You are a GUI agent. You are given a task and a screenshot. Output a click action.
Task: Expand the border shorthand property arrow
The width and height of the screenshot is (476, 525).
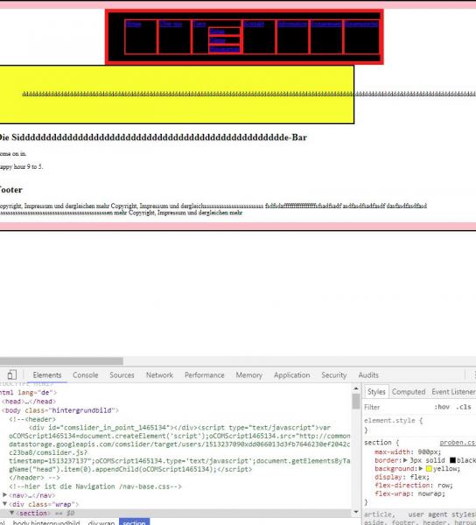(405, 460)
